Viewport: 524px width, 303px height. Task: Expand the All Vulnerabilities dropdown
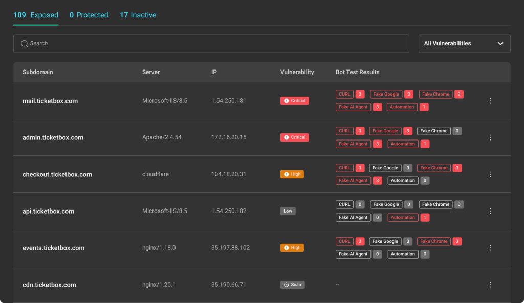(464, 44)
